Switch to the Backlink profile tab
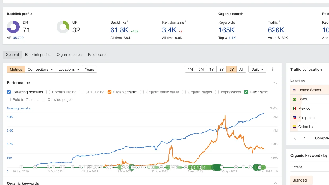This screenshot has height=185, width=329. tap(38, 55)
